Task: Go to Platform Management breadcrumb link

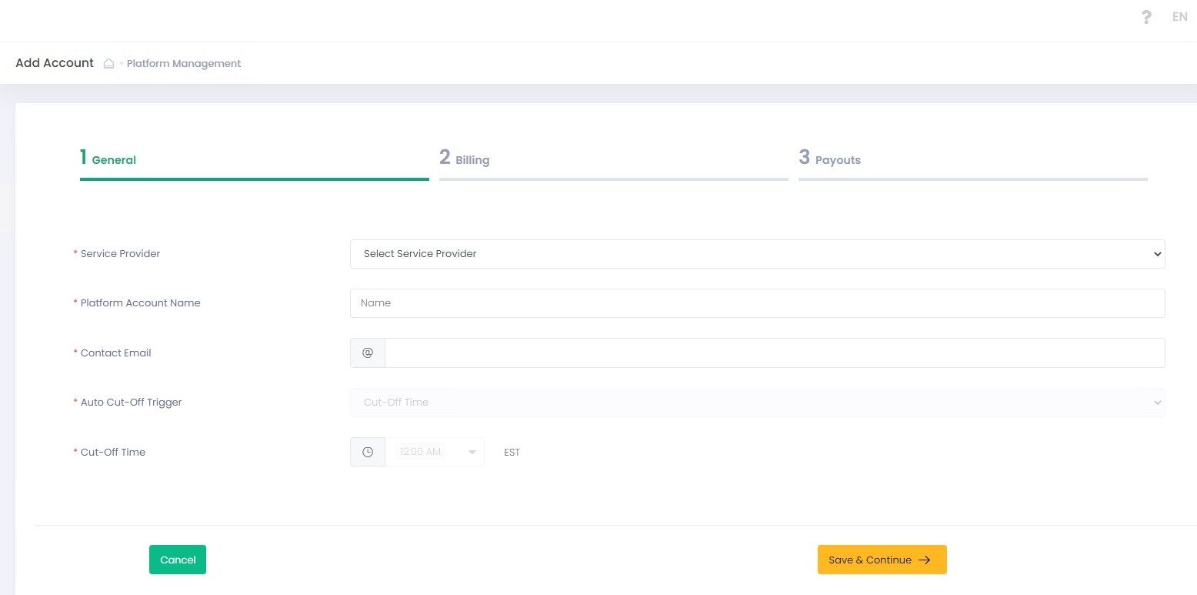Action: pos(184,64)
